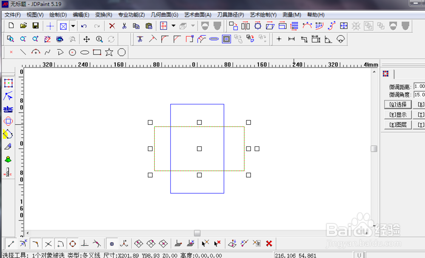Toggle perpendicular snap icon
The image size is (425, 258).
coord(85,244)
